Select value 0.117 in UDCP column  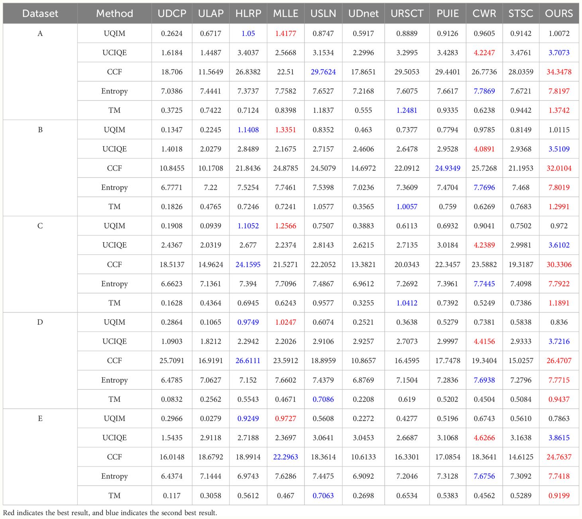[172, 495]
